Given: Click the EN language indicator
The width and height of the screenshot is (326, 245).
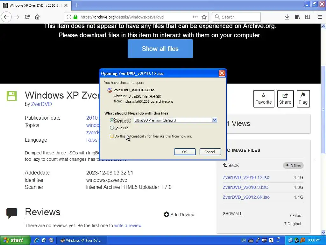Looking at the screenshot, I should 244,241.
